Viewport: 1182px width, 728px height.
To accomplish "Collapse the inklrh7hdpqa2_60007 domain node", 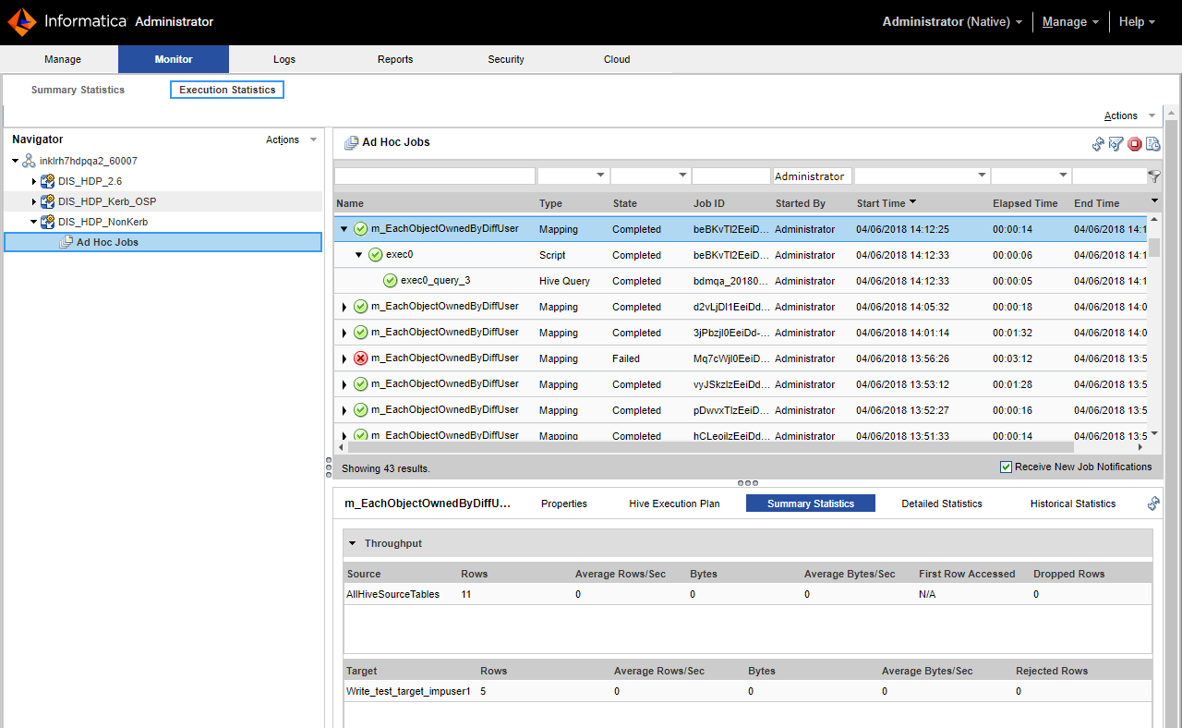I will pos(16,161).
